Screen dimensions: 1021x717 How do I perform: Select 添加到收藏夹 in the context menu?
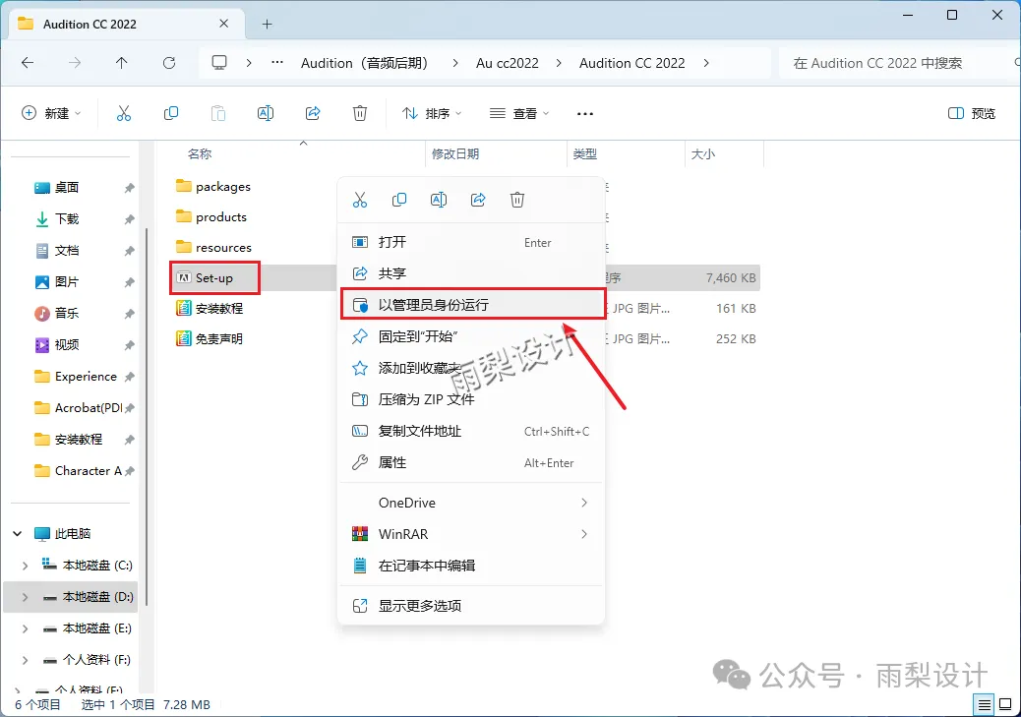(471, 368)
